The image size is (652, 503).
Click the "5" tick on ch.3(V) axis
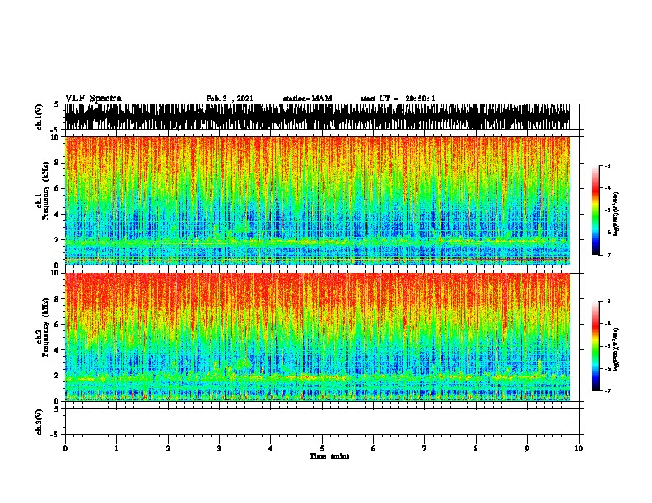click(57, 409)
